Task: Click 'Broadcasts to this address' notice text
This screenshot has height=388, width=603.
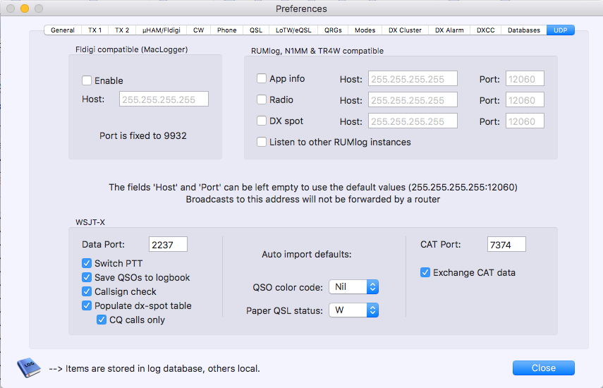Action: pos(313,199)
